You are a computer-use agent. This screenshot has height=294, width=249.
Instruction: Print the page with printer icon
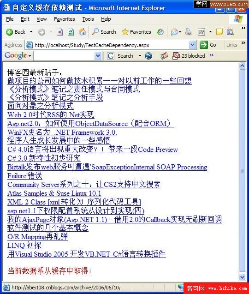tap(188, 32)
